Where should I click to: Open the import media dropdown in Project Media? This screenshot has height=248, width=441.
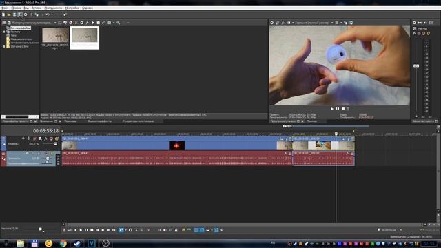point(55,23)
